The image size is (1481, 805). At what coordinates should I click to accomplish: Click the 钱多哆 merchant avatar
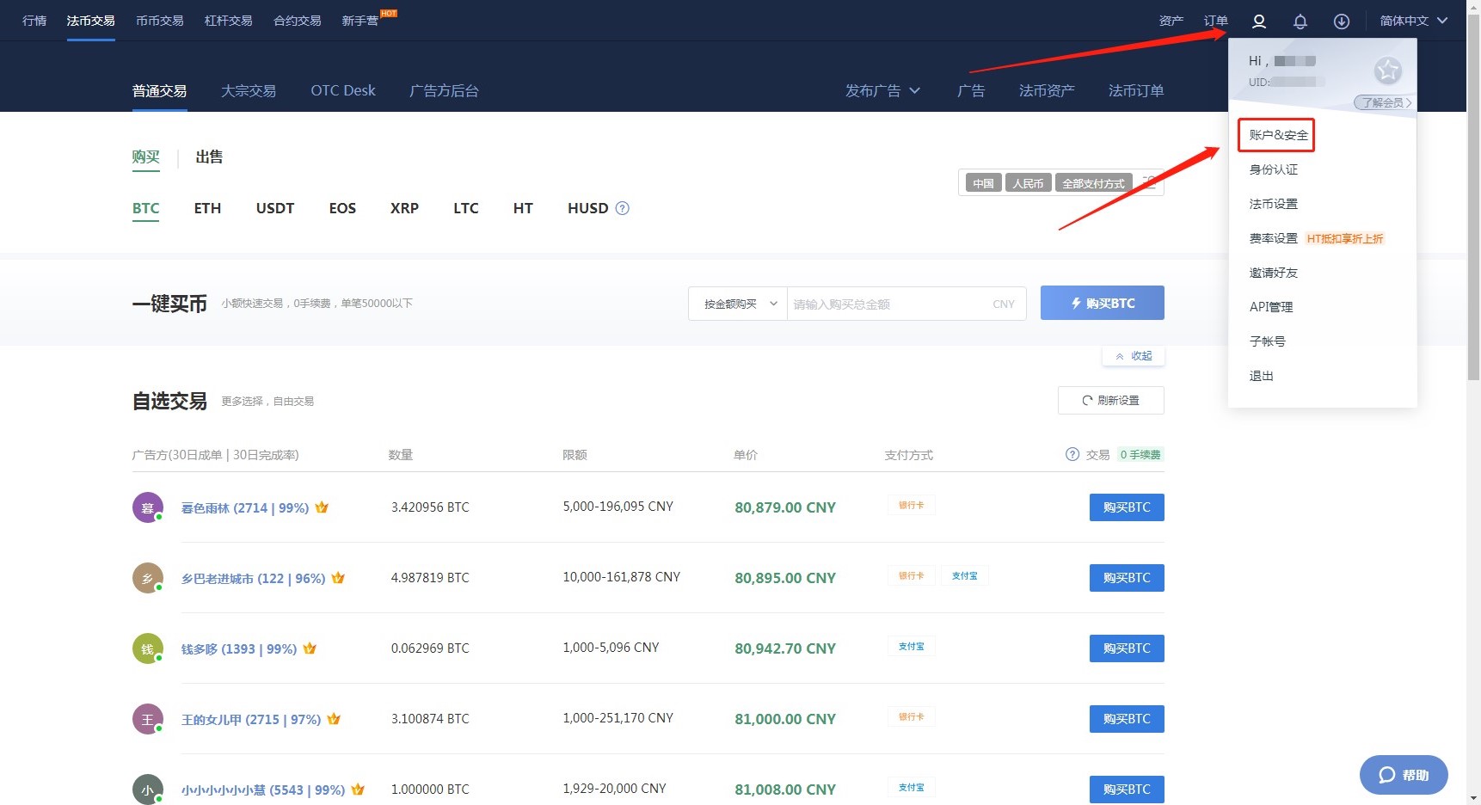click(x=147, y=648)
